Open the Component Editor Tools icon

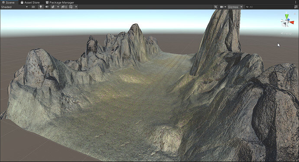coord(216,7)
